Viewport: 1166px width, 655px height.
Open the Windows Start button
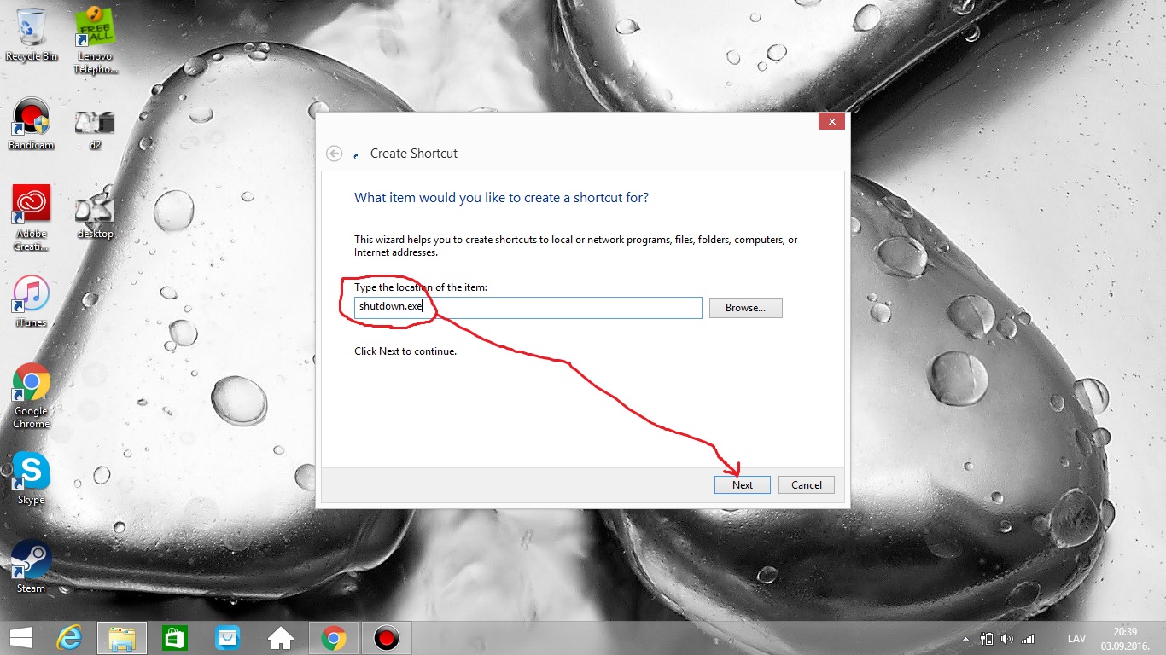pos(21,638)
